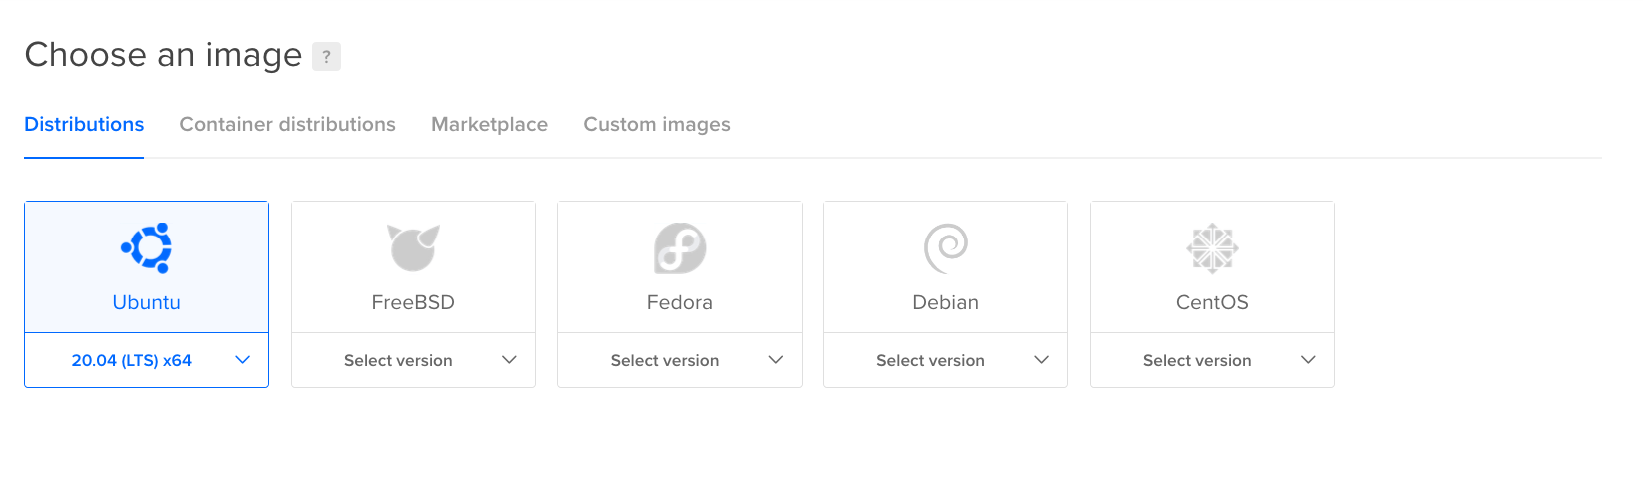Click the question mark help icon

[326, 56]
